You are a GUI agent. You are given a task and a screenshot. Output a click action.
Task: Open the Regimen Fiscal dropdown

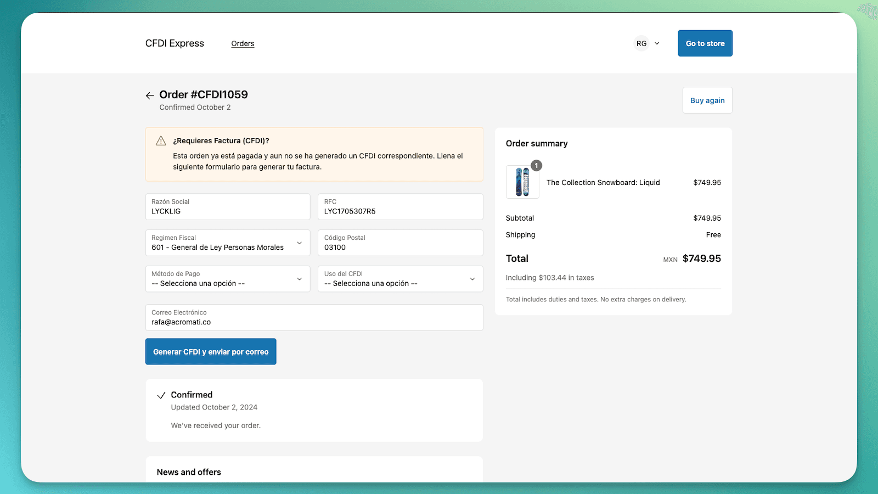pyautogui.click(x=227, y=243)
